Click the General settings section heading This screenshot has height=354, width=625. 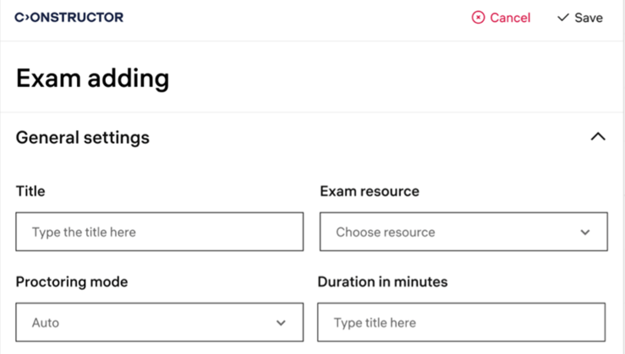point(82,137)
